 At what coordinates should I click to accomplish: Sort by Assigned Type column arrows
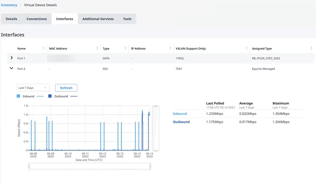311,48
